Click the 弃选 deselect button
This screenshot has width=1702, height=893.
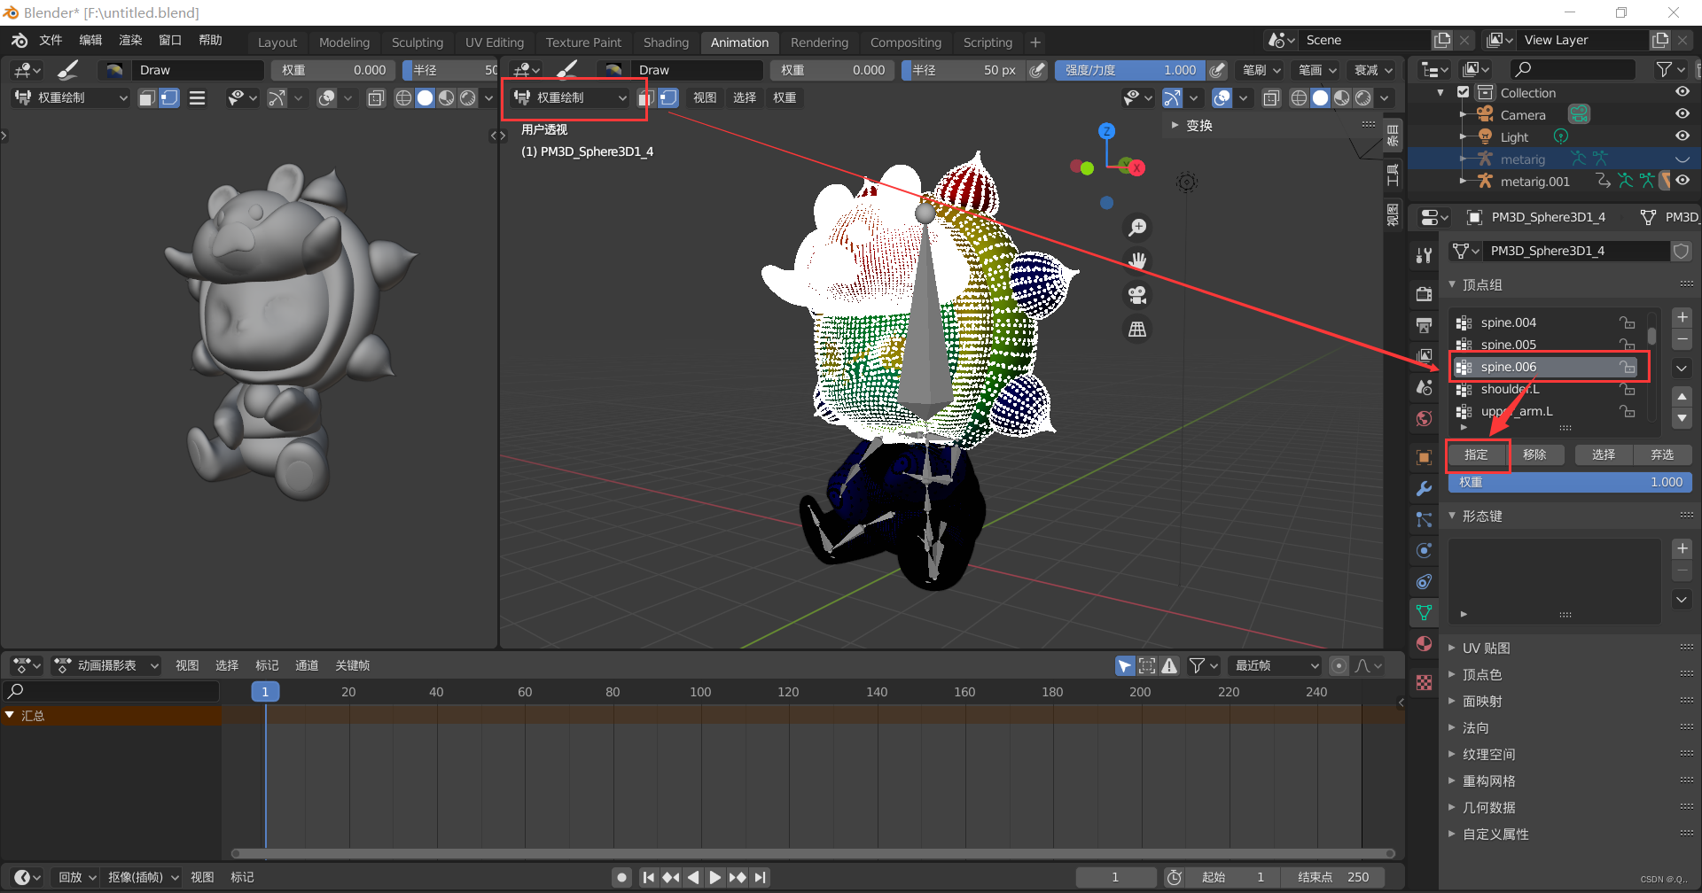pos(1662,454)
